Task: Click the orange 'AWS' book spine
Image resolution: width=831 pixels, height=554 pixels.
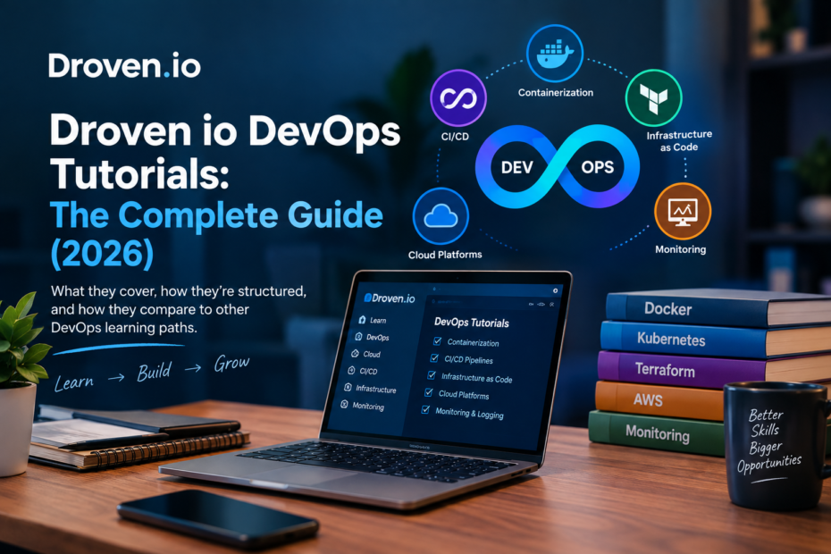Action: [x=659, y=400]
